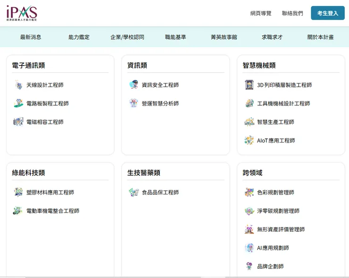349x278 pixels.
Task: Click the 淨零碳規劃管理師 mascot icon
Action: (x=249, y=211)
